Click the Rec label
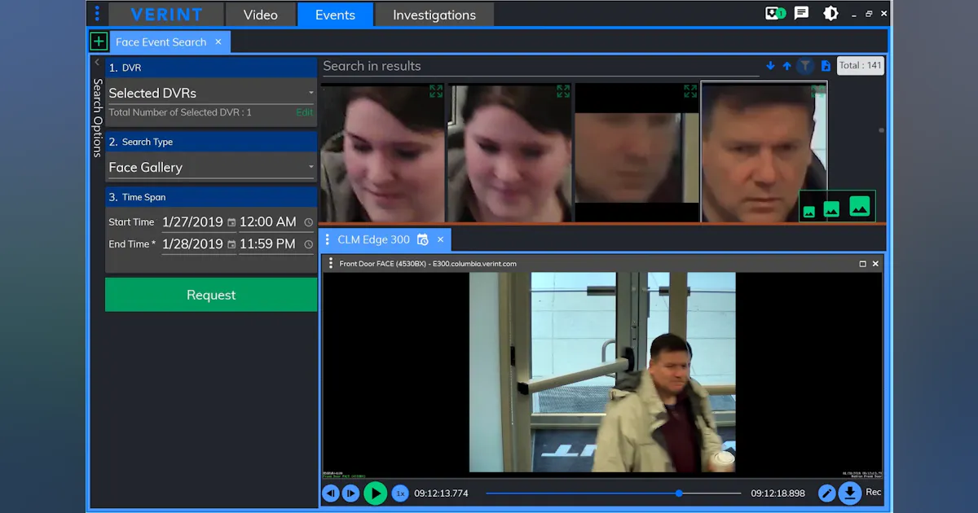Image resolution: width=978 pixels, height=513 pixels. coord(874,492)
